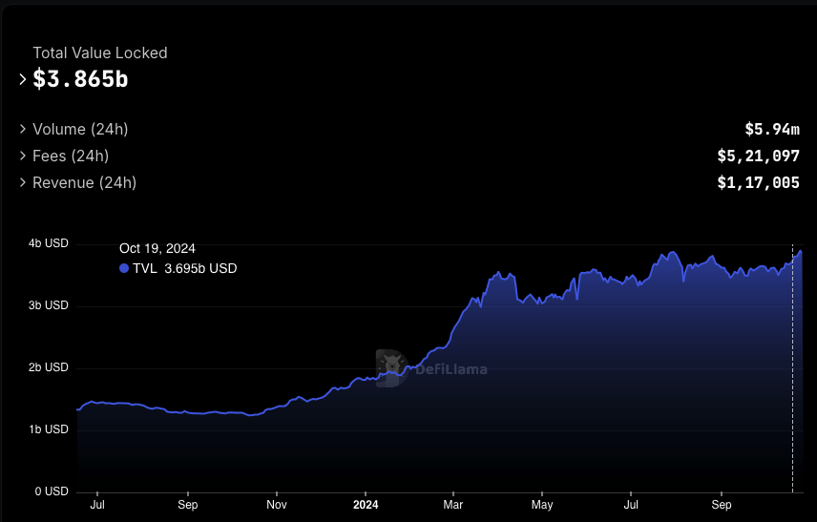Click the Nov label on the time axis

click(276, 504)
